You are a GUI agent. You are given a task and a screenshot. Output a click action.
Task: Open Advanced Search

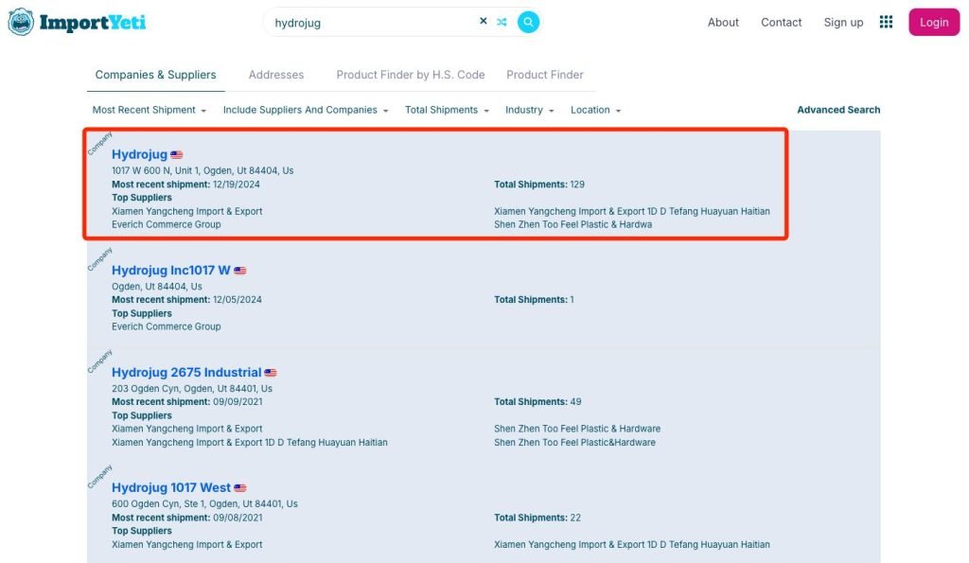coord(838,110)
